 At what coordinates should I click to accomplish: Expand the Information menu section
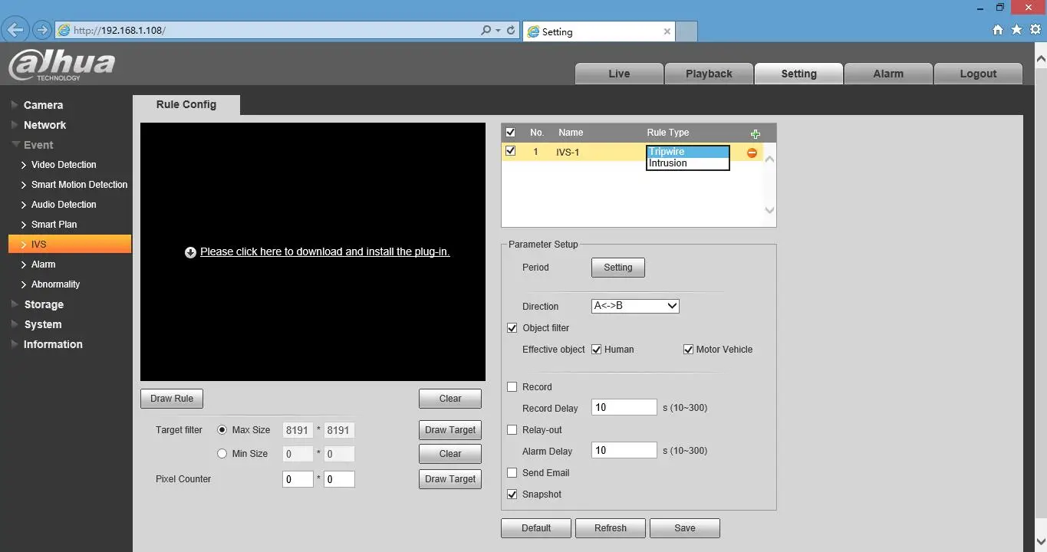(53, 344)
